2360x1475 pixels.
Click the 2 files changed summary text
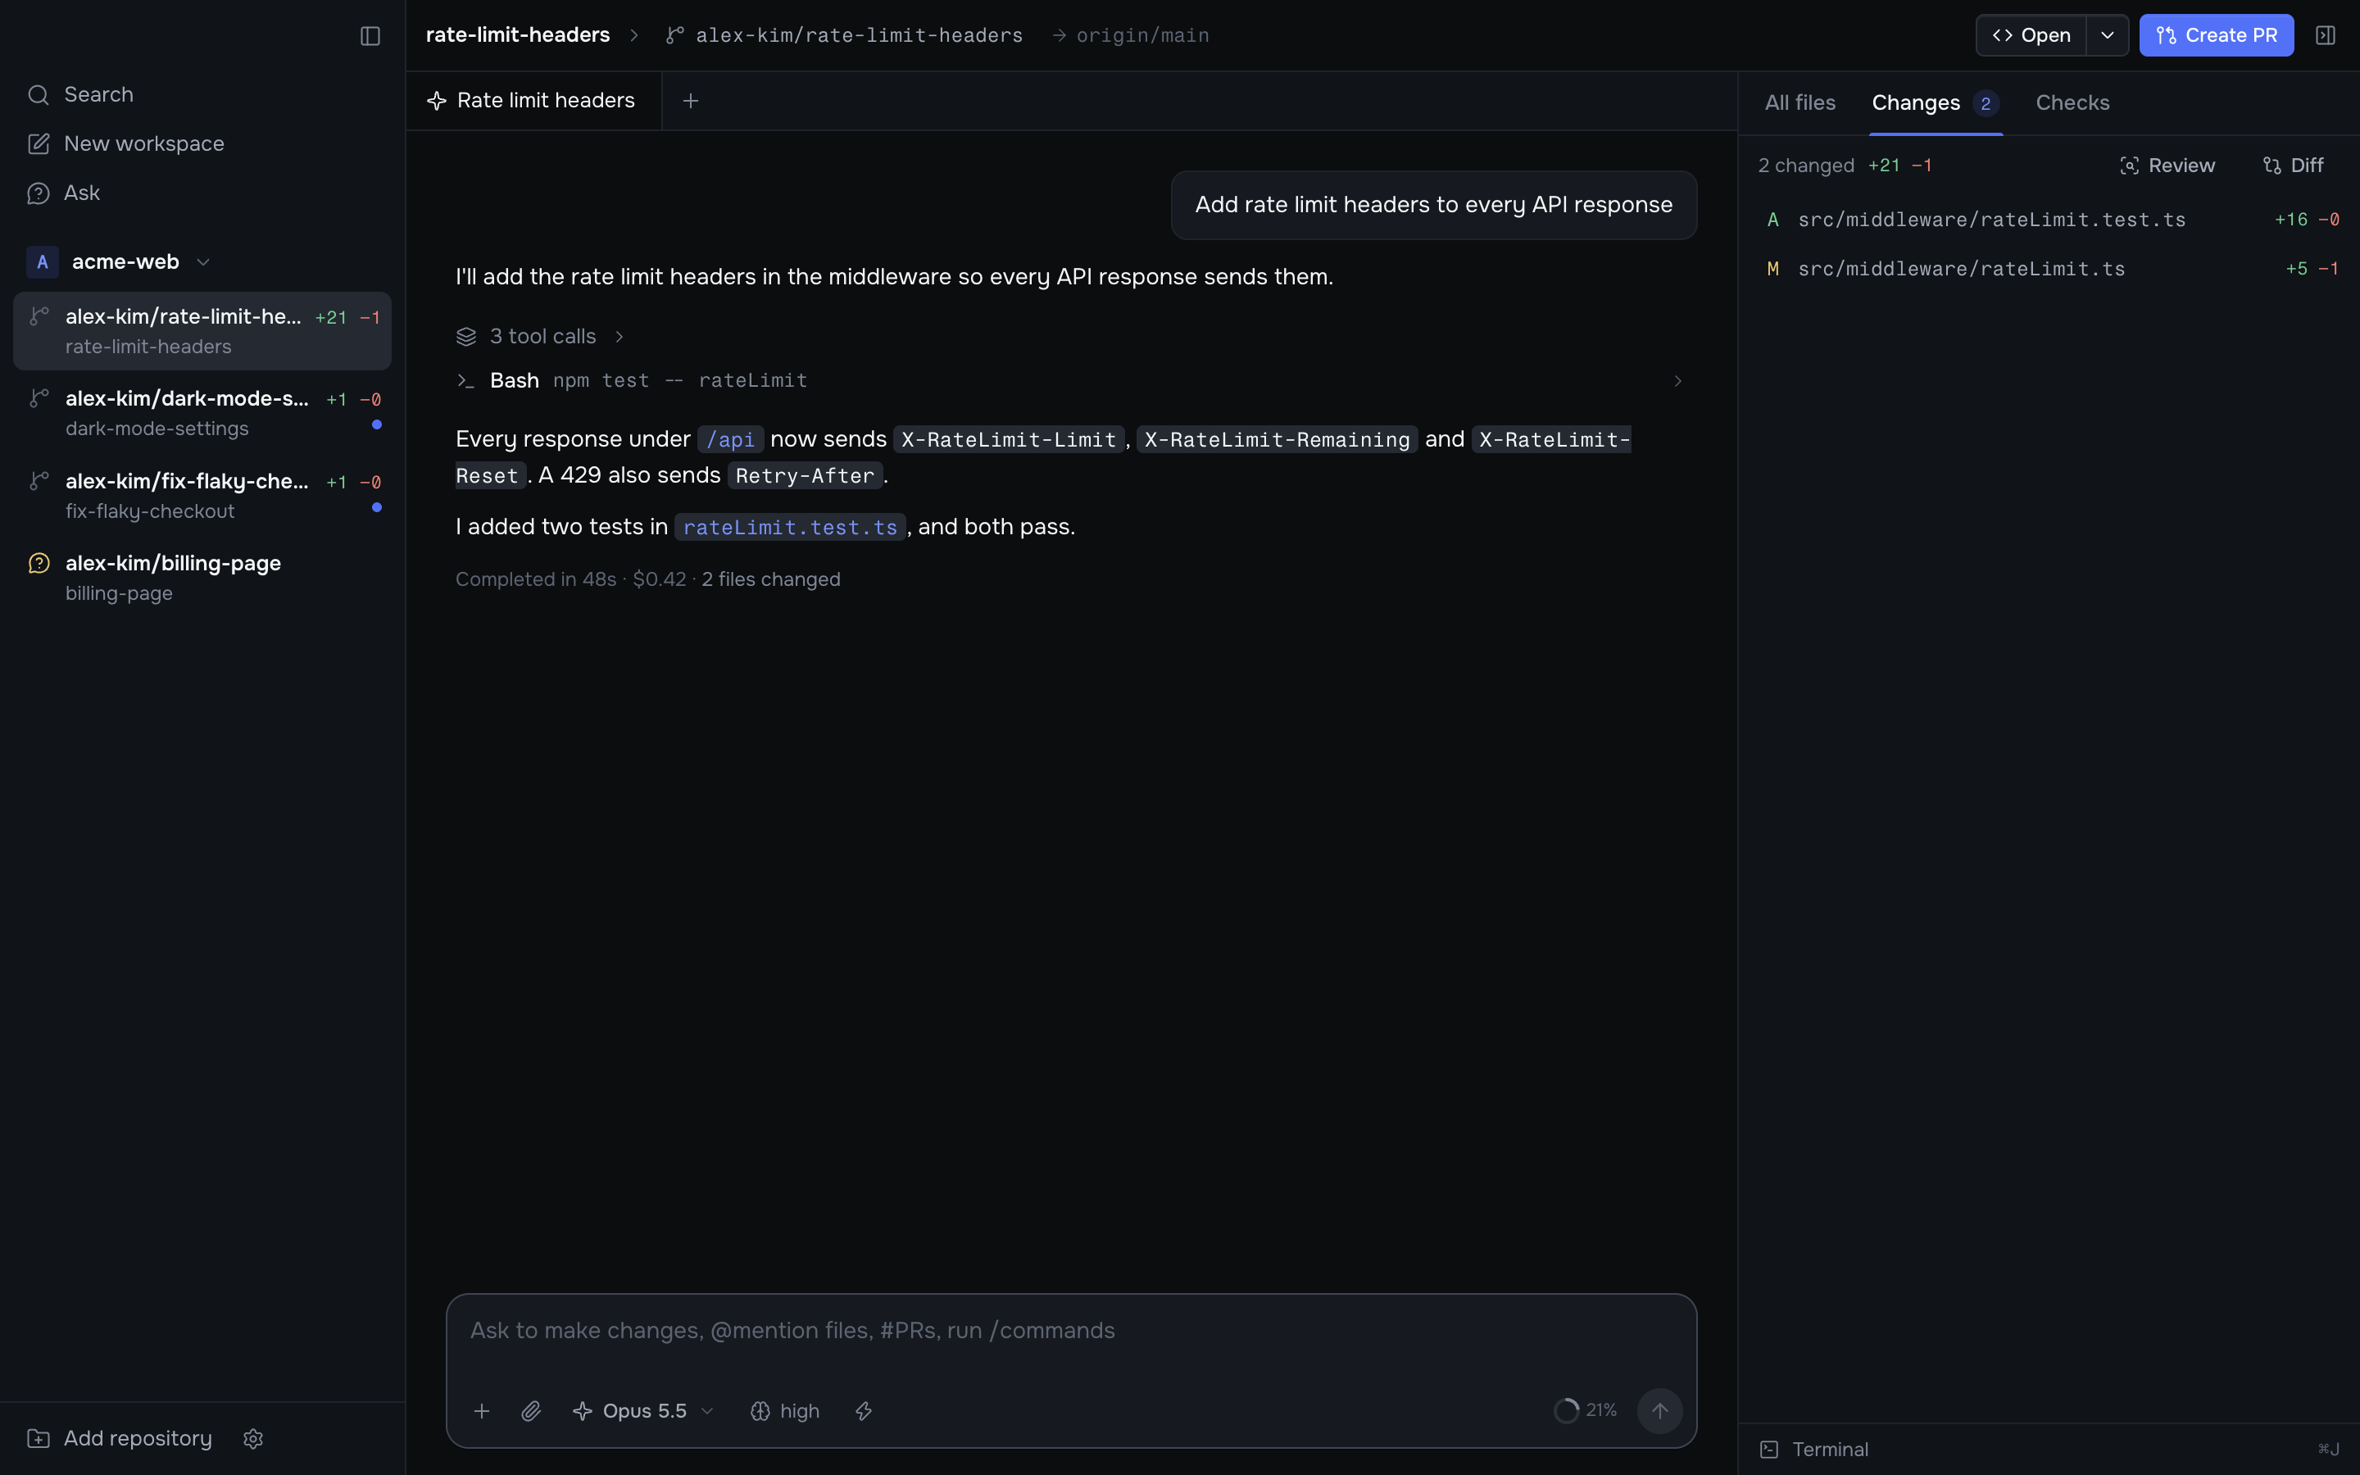point(770,579)
